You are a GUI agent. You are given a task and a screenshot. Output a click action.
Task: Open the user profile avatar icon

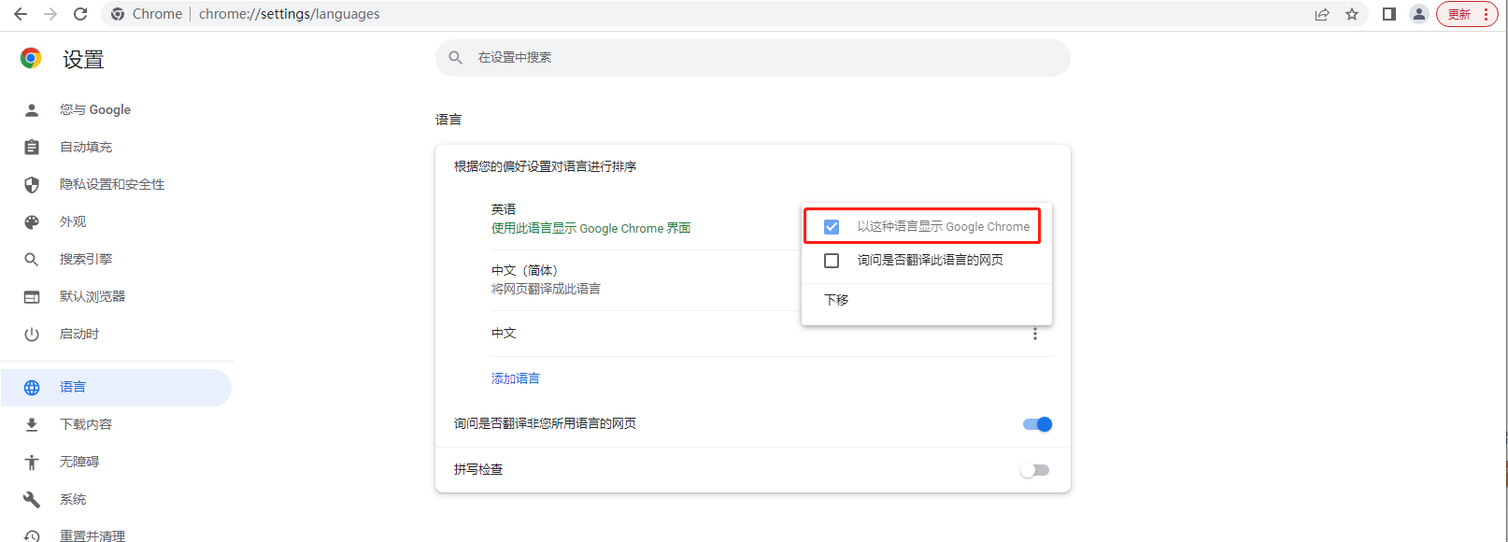[x=1418, y=14]
